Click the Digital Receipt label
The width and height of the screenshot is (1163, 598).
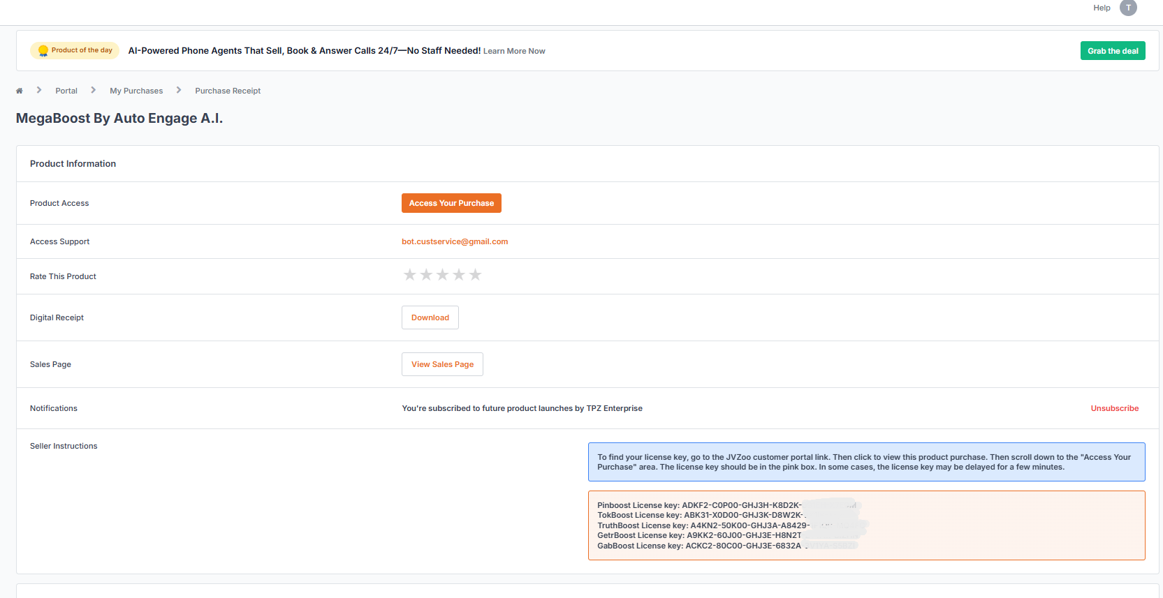point(57,317)
